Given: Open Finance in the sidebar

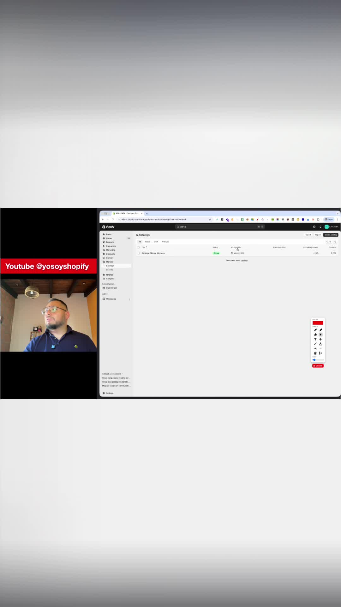Looking at the screenshot, I should 110,275.
